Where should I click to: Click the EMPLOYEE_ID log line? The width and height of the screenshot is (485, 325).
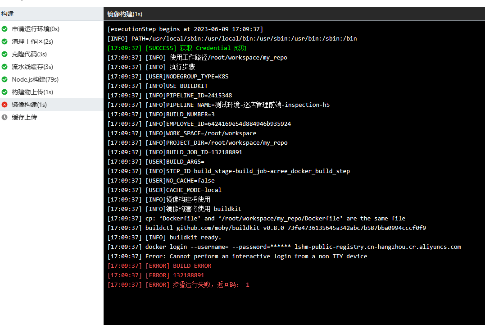199,124
